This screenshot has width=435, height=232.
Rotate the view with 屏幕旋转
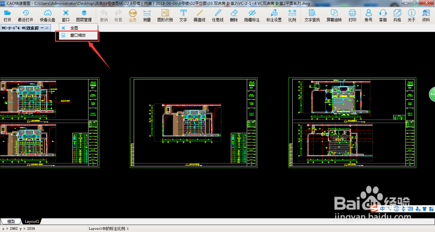point(334,16)
